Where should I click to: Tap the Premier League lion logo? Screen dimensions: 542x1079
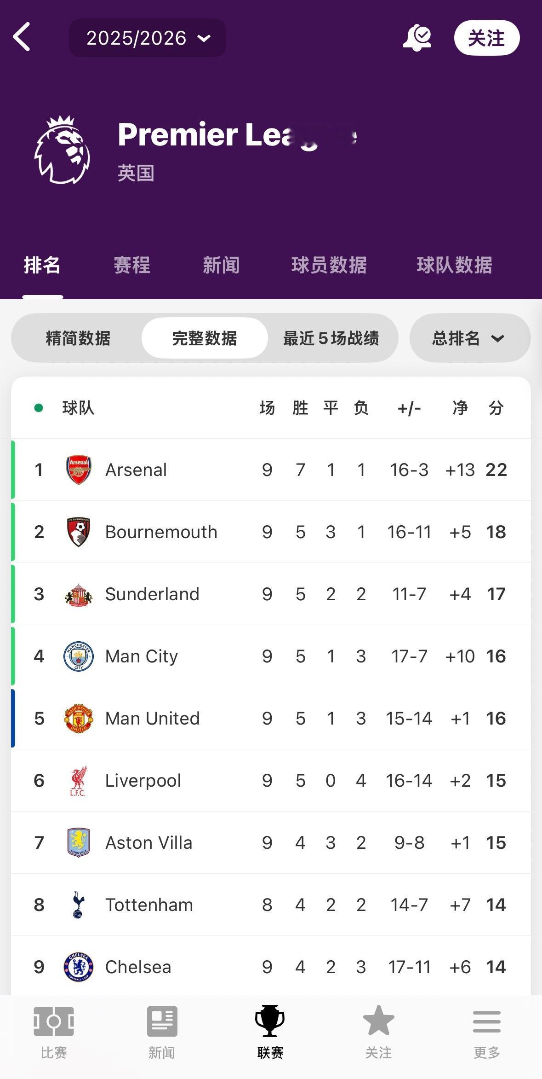point(62,150)
